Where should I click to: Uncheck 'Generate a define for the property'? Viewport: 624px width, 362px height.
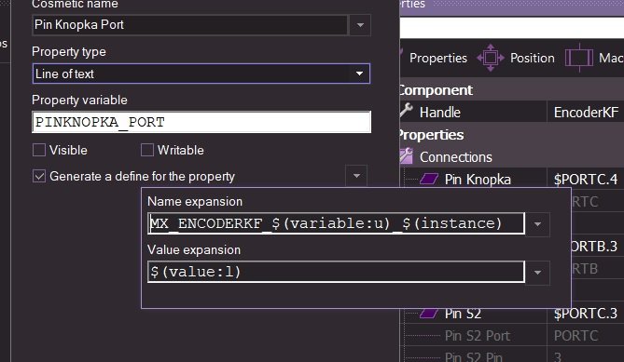click(x=39, y=176)
